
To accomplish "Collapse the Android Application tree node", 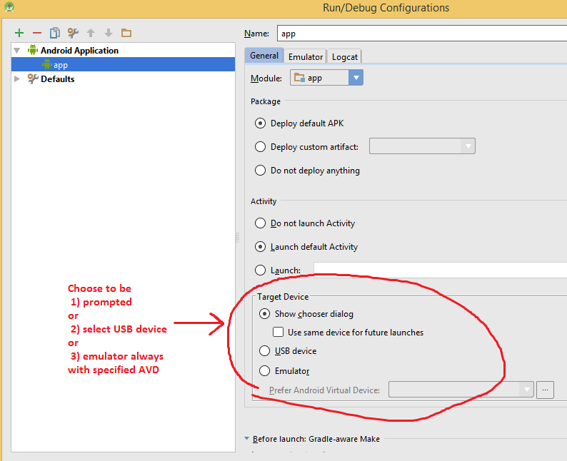I will [x=17, y=51].
